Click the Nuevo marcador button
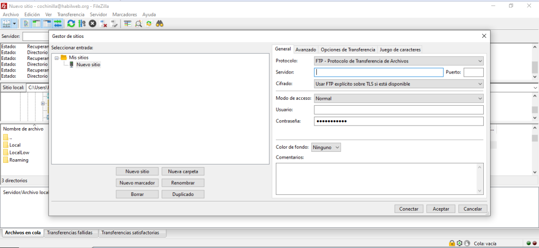Viewport: 539px width, 248px height. coord(137,183)
